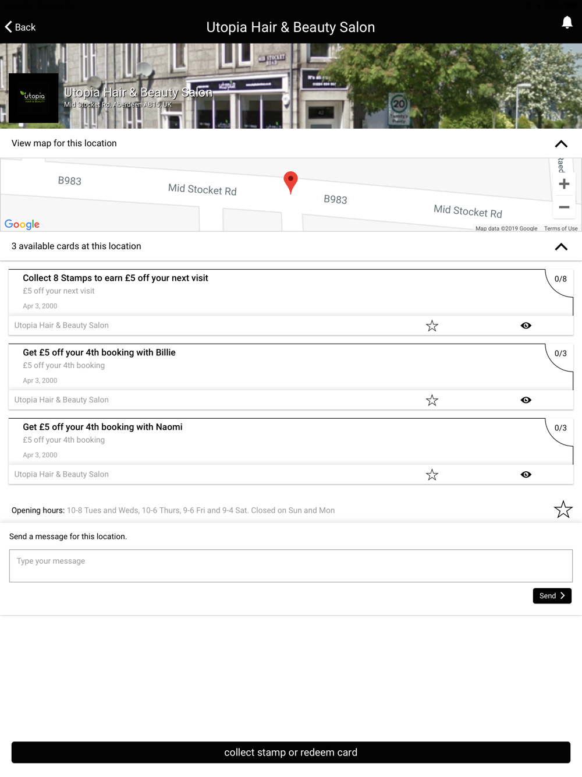Select the red map location pin

coord(290,182)
